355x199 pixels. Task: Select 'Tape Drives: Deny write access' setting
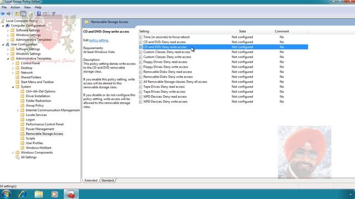tap(164, 92)
